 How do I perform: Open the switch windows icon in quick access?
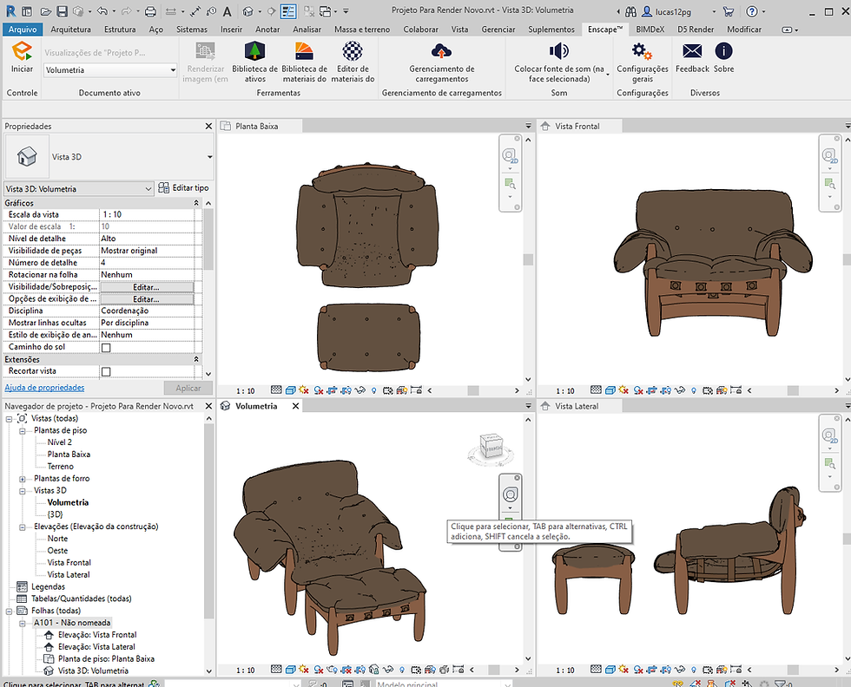[x=326, y=11]
